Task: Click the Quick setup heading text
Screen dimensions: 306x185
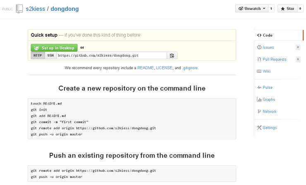Action: click(44, 35)
